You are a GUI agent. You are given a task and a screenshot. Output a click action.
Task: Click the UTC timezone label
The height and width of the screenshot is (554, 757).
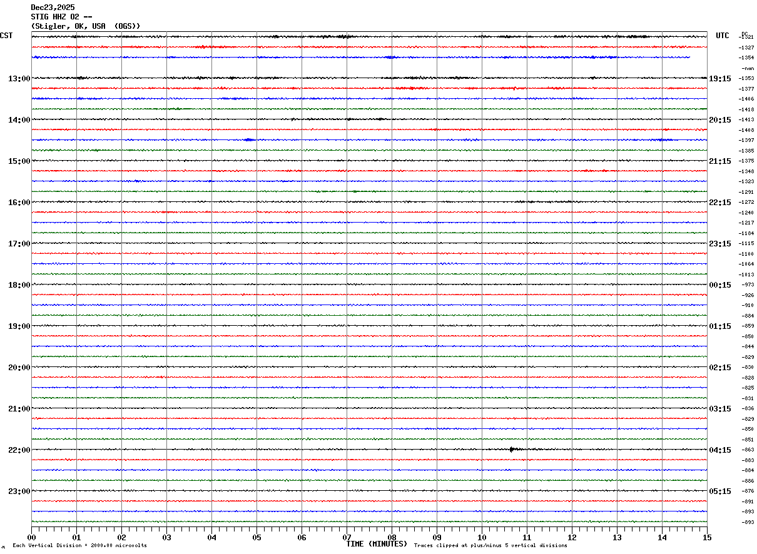pos(723,36)
